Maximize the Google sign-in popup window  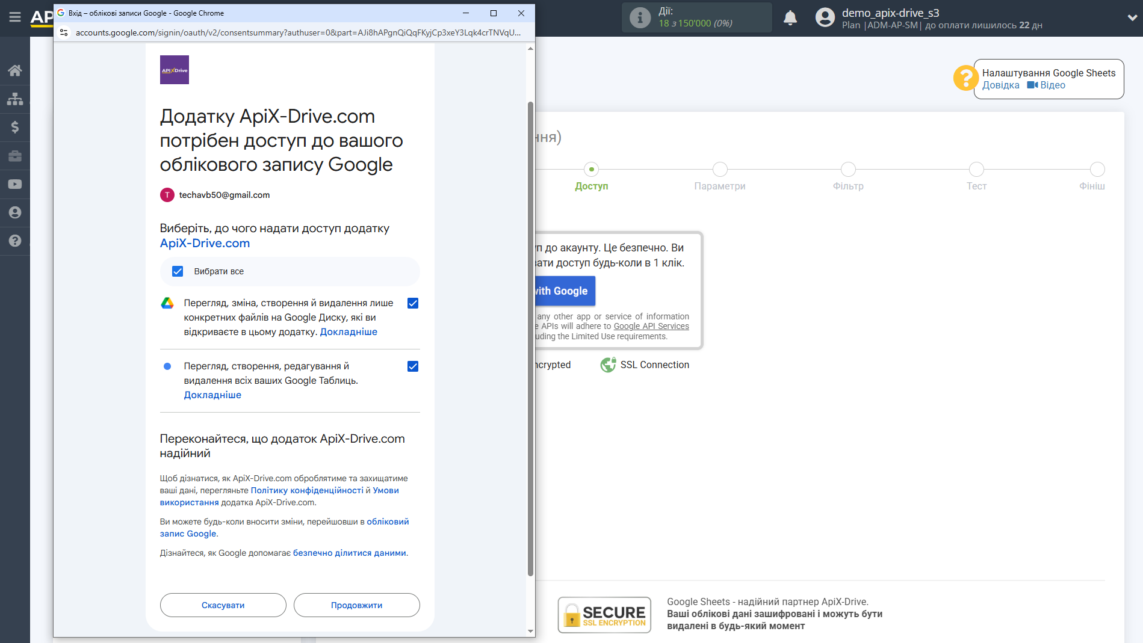point(494,13)
